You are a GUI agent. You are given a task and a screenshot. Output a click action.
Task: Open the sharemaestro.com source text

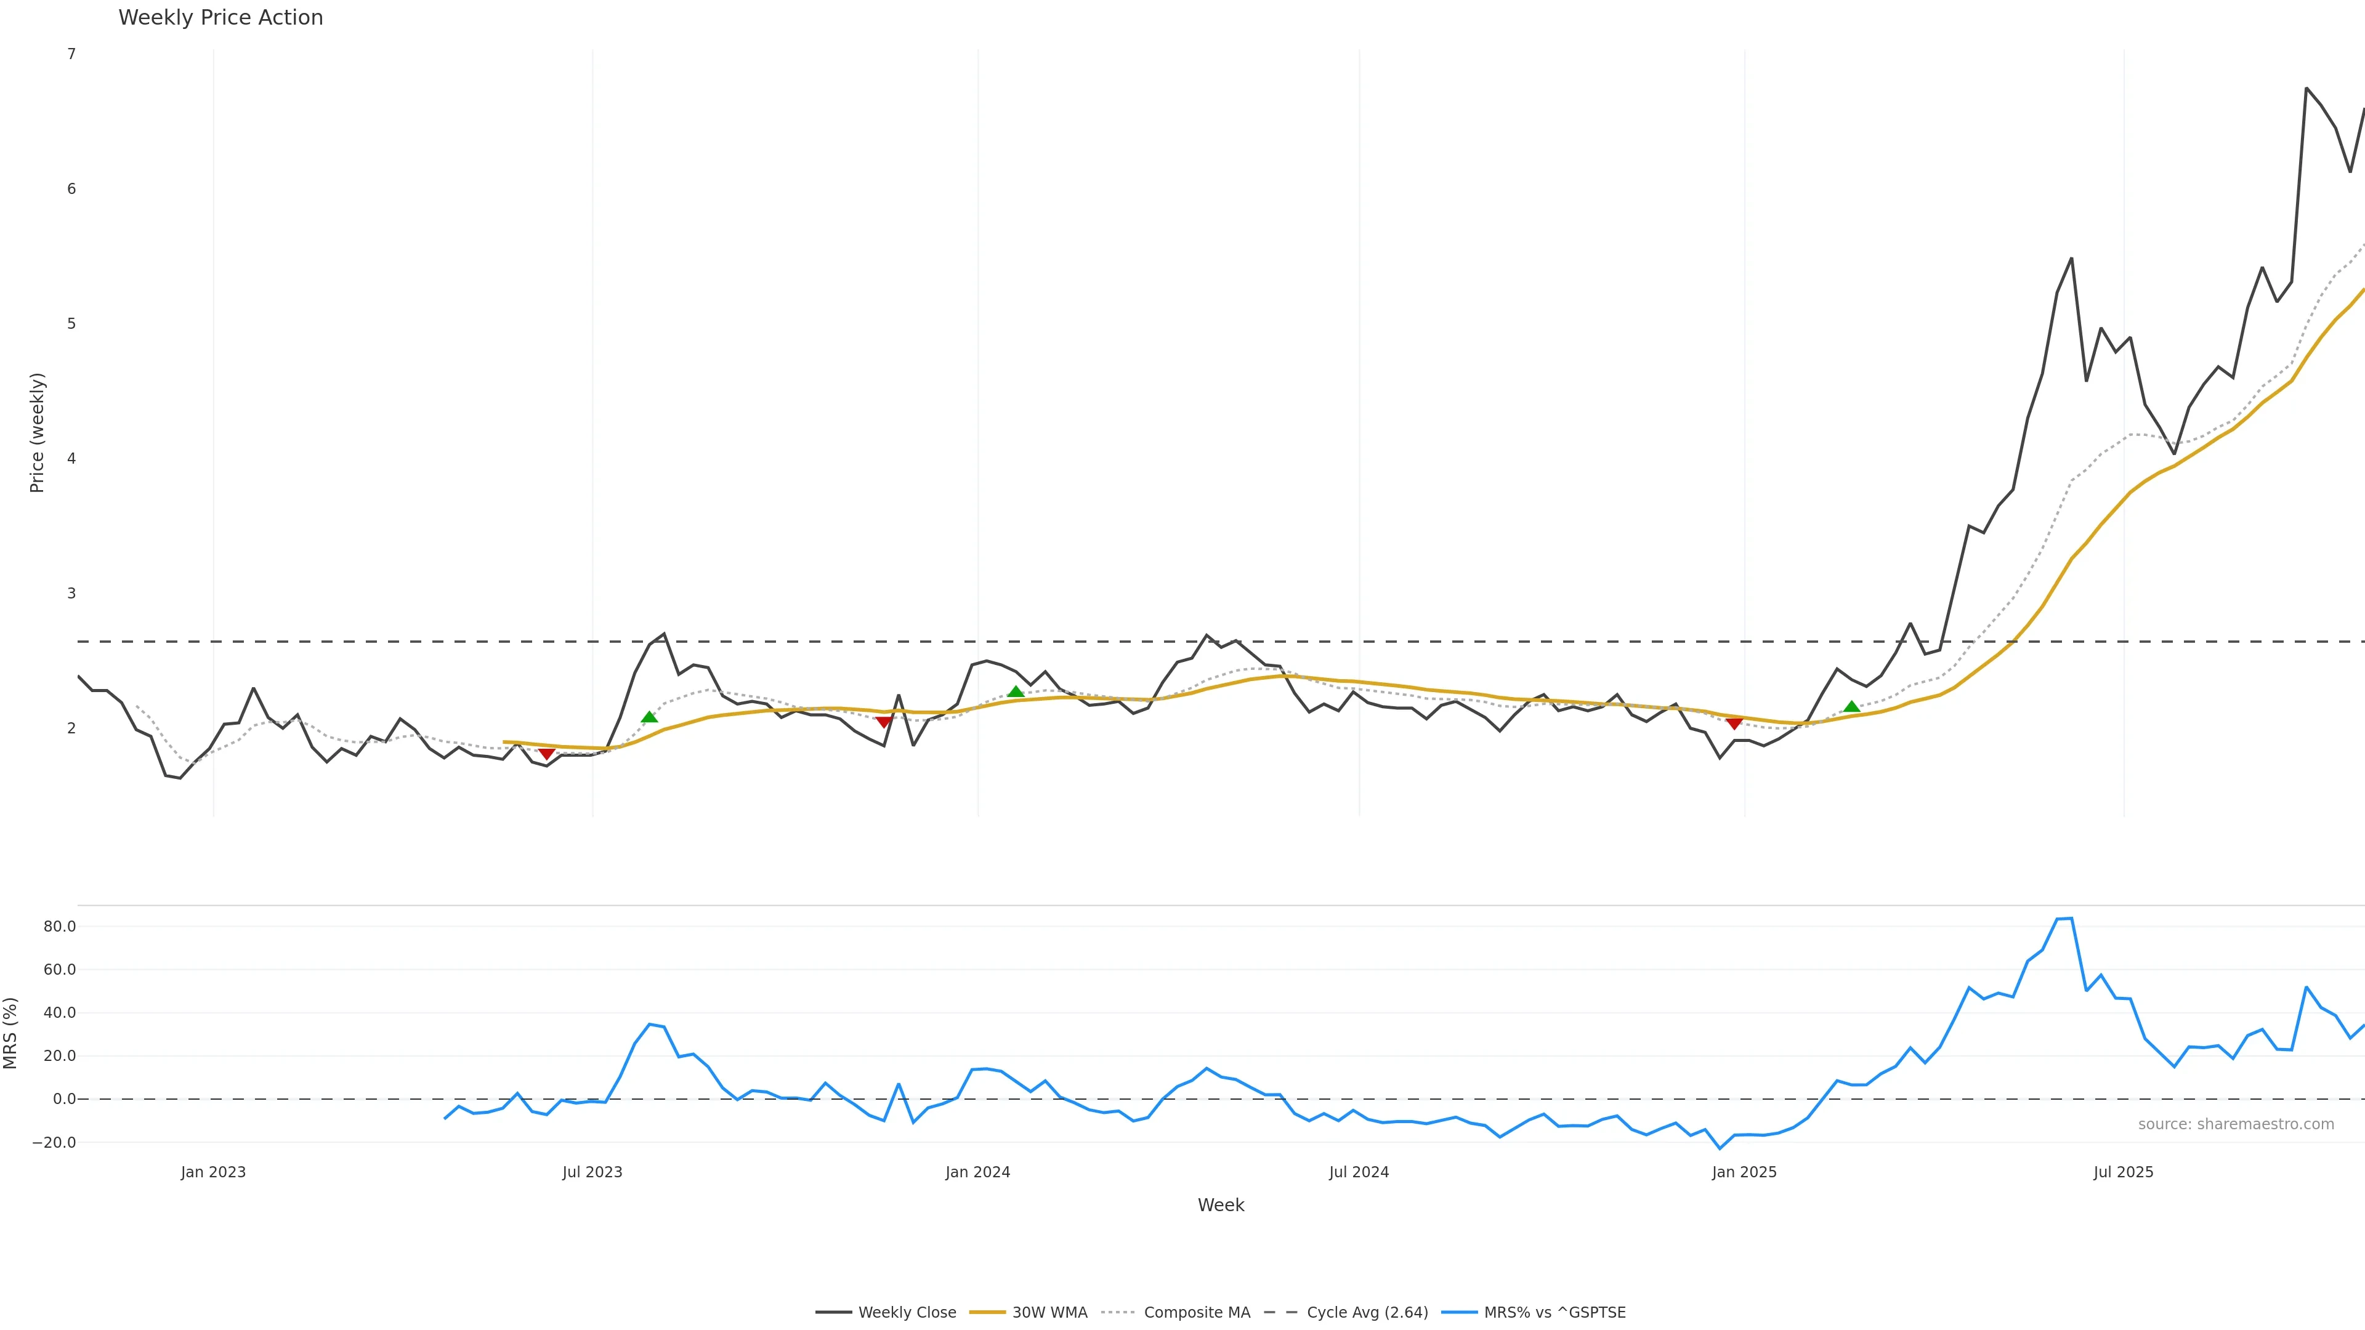click(2236, 1124)
